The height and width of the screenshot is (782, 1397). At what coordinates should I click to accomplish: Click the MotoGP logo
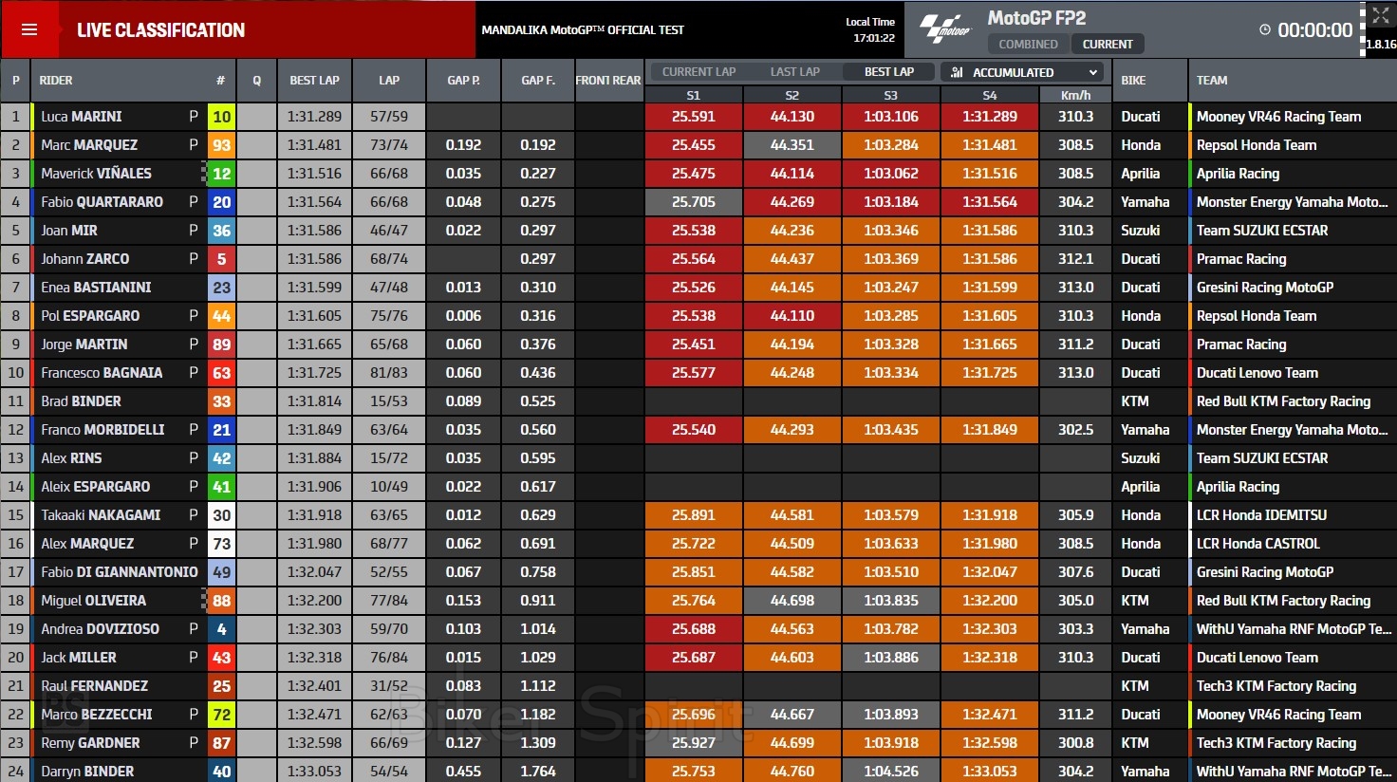pyautogui.click(x=945, y=29)
